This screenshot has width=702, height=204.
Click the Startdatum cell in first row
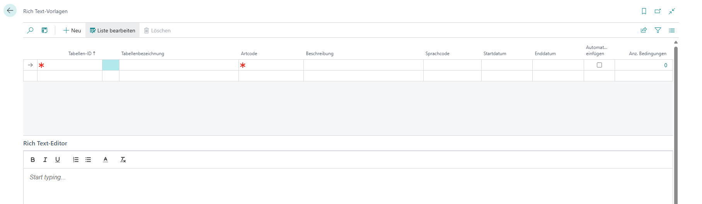pyautogui.click(x=507, y=65)
